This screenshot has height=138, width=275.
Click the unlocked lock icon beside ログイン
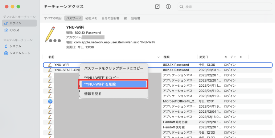[6, 23]
